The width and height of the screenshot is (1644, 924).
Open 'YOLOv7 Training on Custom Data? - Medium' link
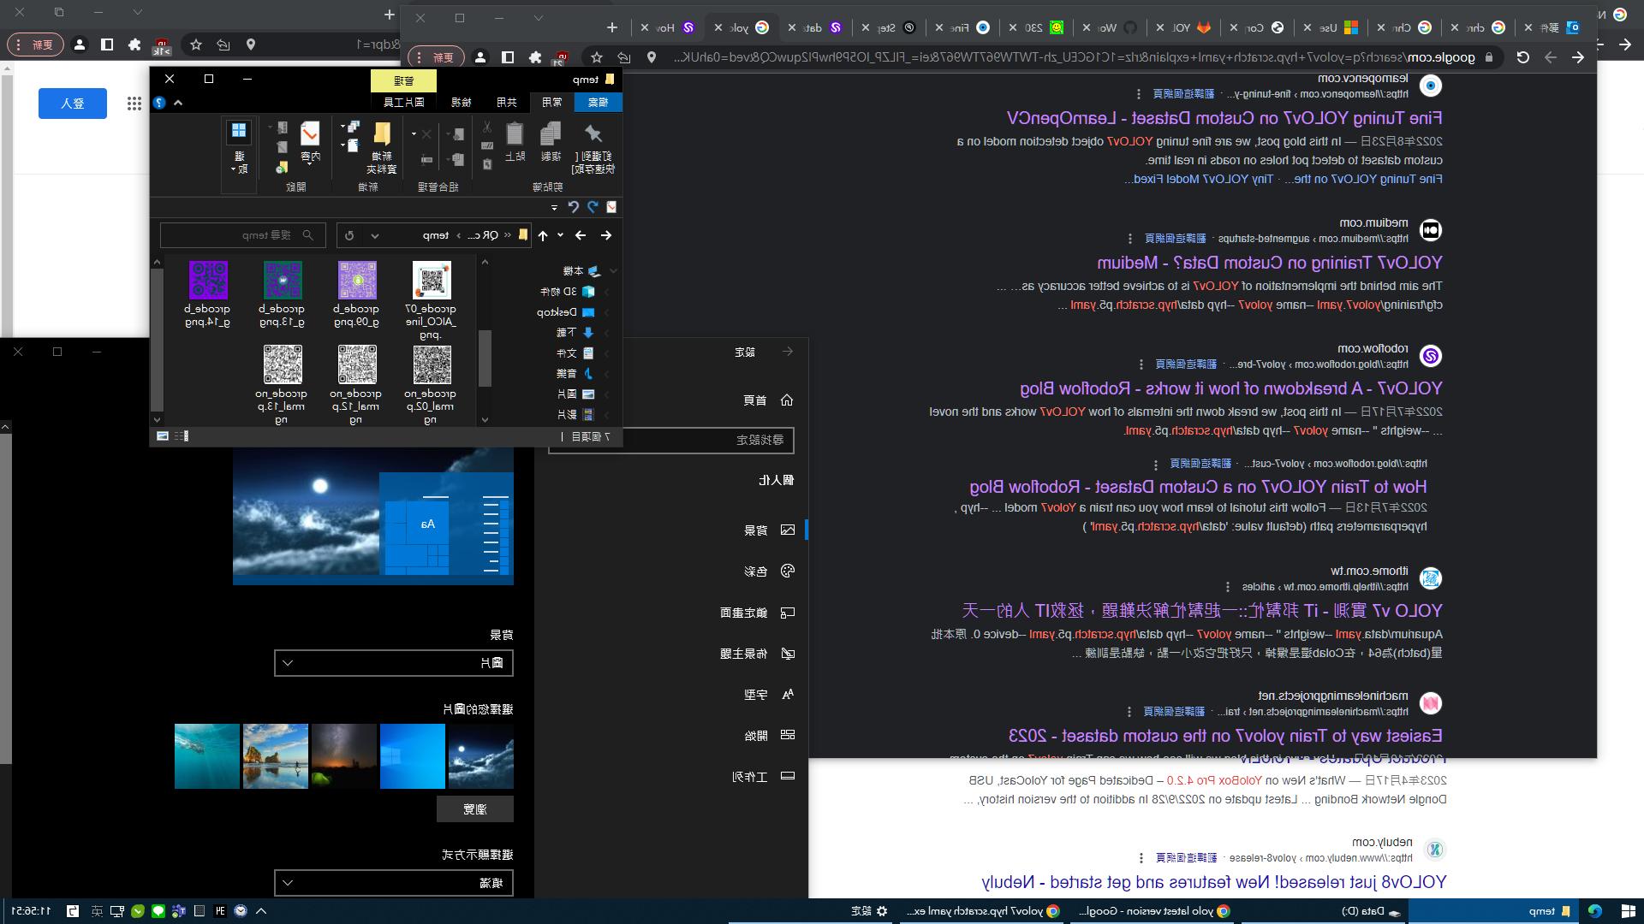click(1270, 263)
